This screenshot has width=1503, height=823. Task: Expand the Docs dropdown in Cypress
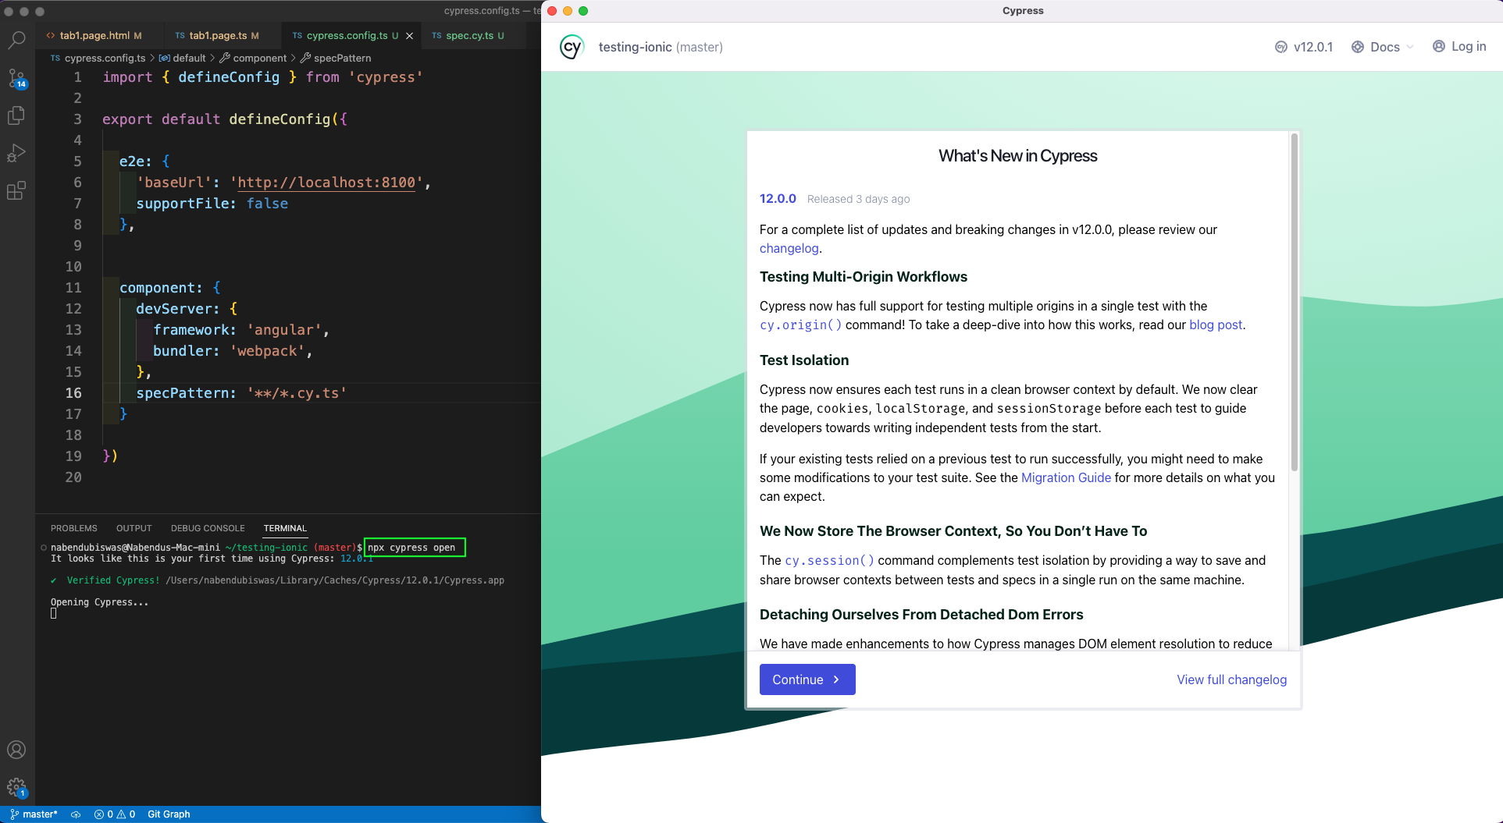pos(1383,47)
